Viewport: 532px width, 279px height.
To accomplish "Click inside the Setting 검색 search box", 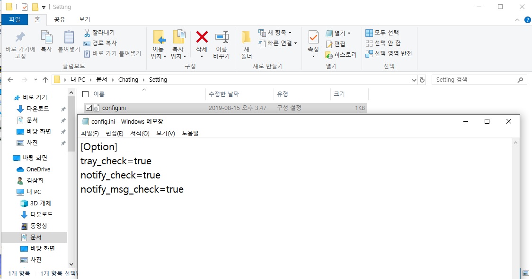I will [473, 79].
